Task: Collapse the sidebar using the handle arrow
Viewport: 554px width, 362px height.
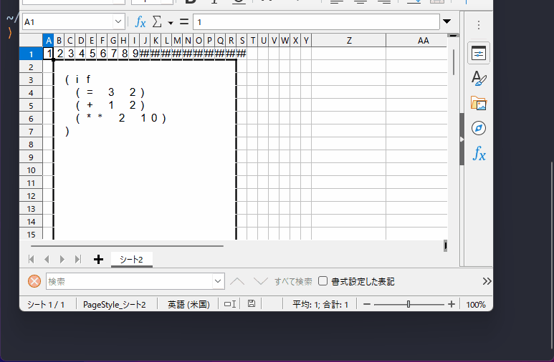Action: [x=462, y=140]
